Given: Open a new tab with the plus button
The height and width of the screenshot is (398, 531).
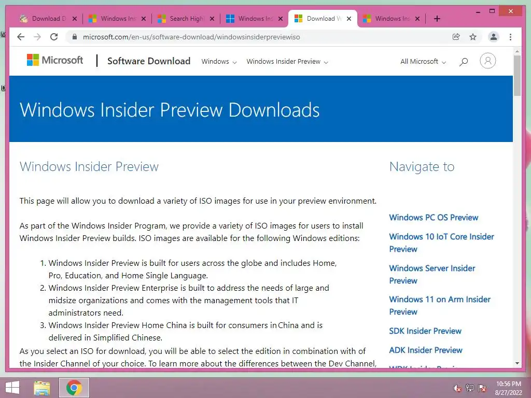Looking at the screenshot, I should coord(437,19).
